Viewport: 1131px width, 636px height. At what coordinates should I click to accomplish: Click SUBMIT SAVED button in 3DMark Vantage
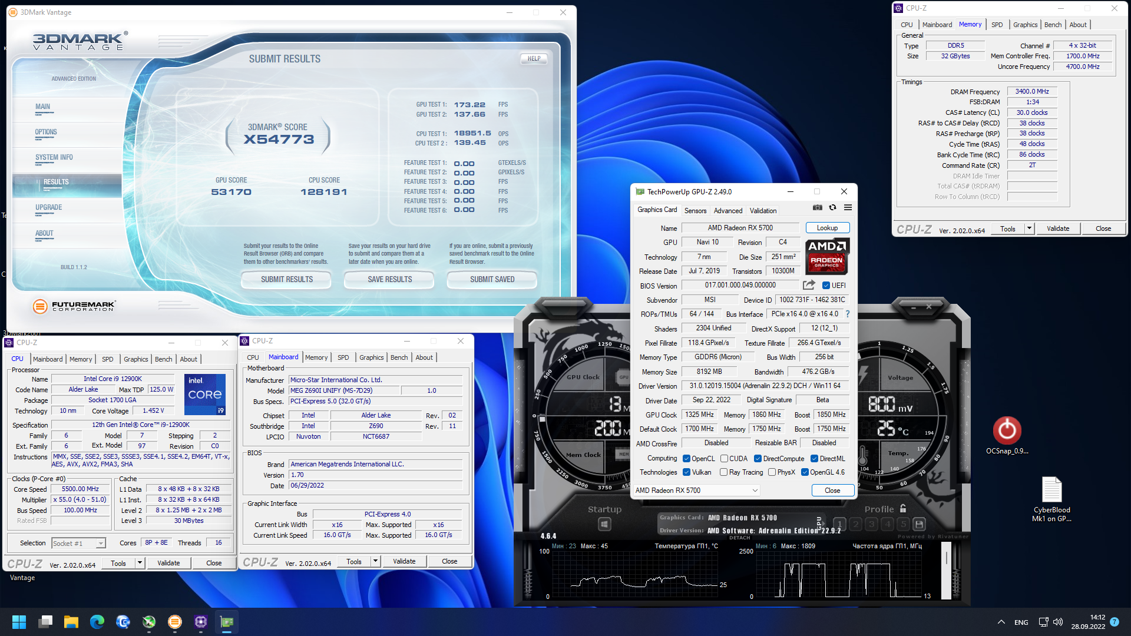(492, 279)
